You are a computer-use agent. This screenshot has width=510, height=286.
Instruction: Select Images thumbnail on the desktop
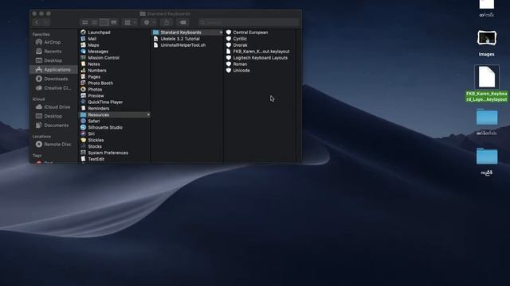click(x=487, y=38)
